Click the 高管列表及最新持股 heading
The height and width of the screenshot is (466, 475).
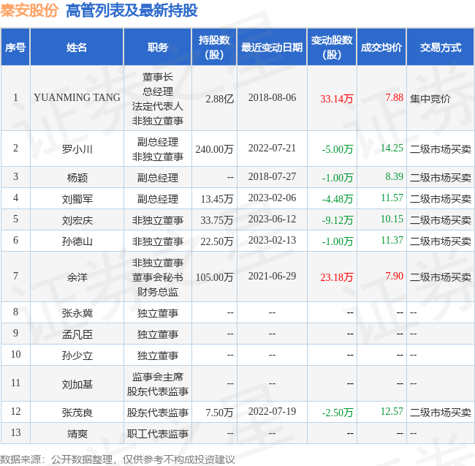[x=132, y=10]
